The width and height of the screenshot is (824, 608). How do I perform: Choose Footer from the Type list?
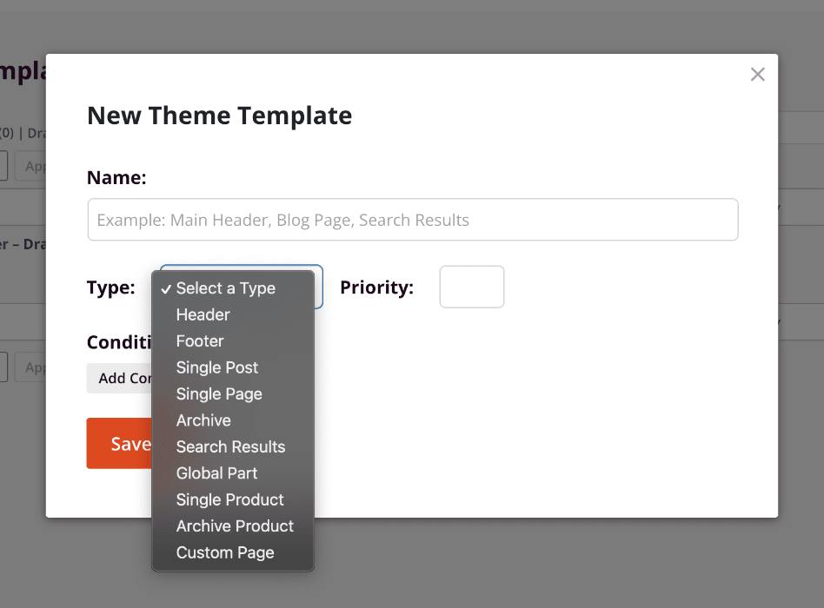(x=200, y=341)
